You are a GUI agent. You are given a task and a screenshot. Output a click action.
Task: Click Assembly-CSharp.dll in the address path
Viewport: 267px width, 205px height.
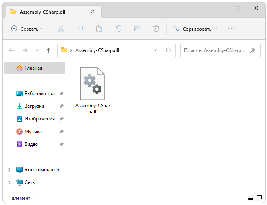point(97,50)
